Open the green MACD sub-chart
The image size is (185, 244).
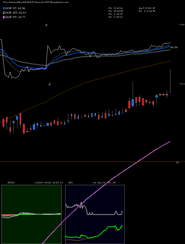point(31,214)
